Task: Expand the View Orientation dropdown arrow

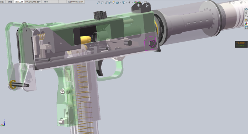Action: [x=120, y=2]
